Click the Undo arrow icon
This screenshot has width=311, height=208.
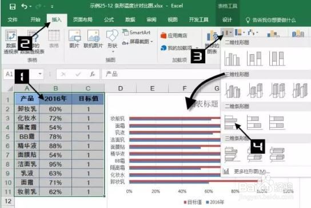click(24, 6)
